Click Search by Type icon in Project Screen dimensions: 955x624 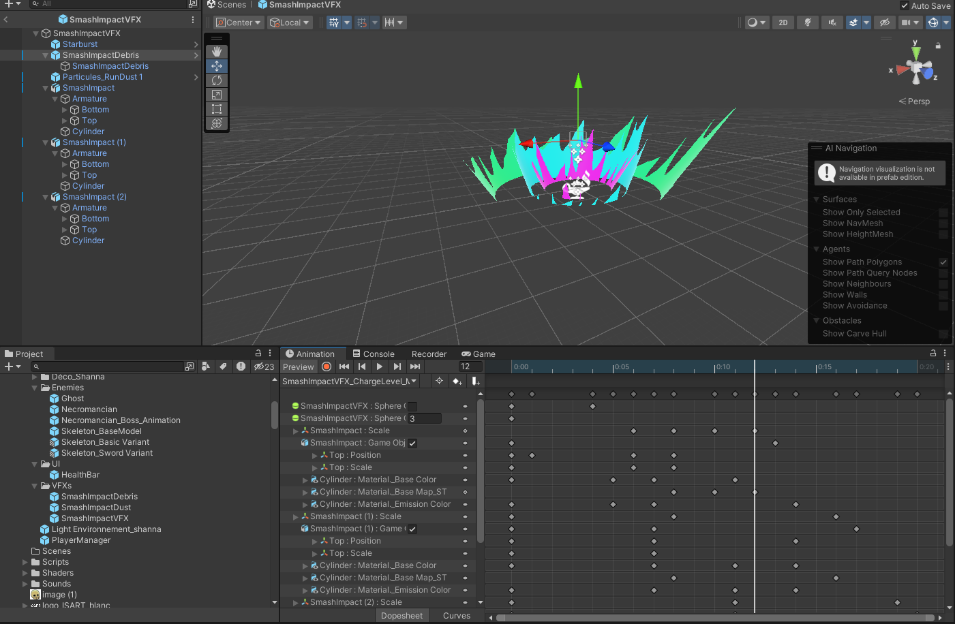(205, 366)
